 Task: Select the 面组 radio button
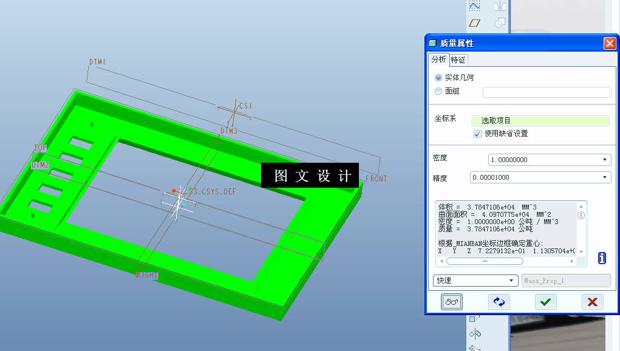[x=438, y=91]
